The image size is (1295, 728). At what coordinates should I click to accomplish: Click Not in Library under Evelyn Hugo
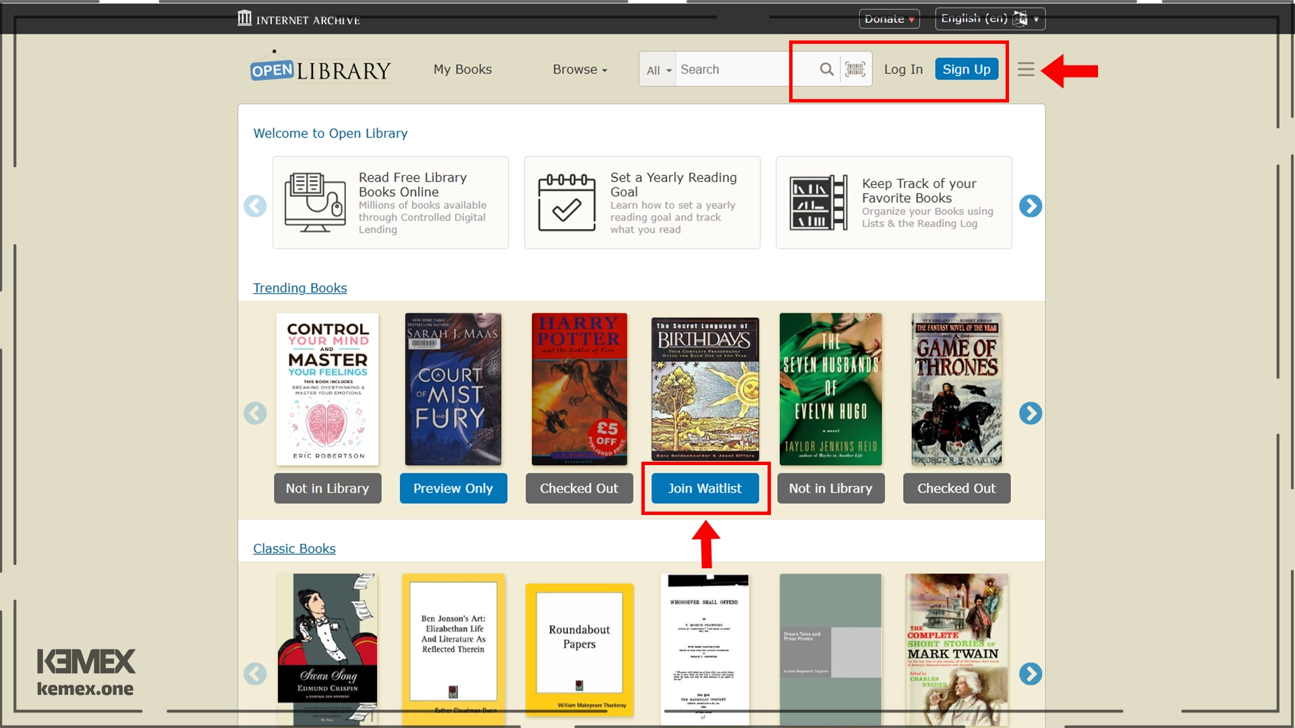click(x=830, y=488)
